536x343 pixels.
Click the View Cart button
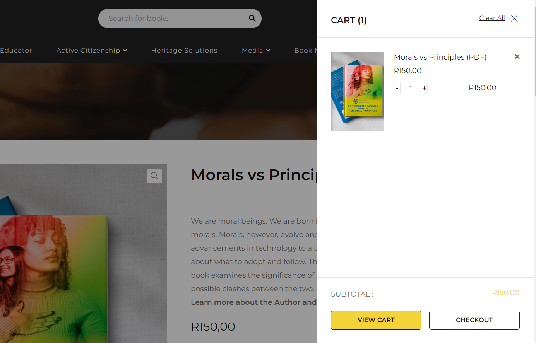point(376,320)
